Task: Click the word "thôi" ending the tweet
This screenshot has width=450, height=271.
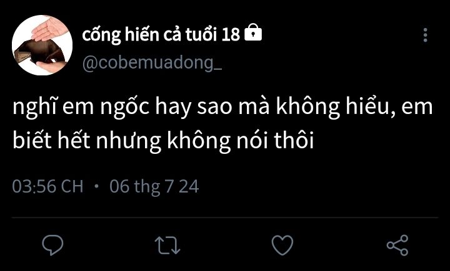Action: [x=294, y=139]
